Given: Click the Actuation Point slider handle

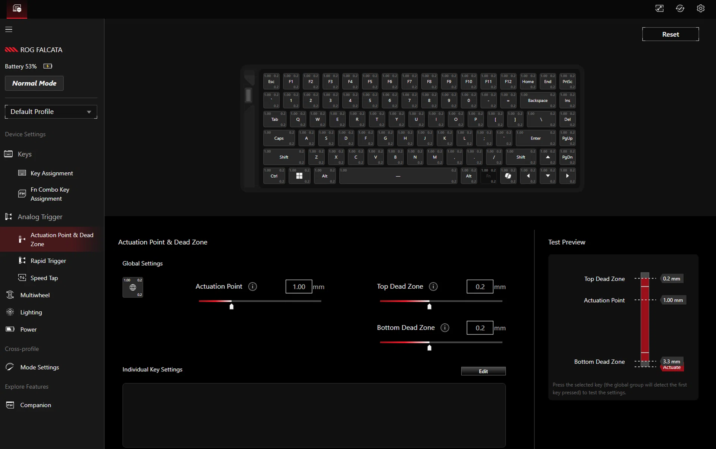Looking at the screenshot, I should [x=232, y=307].
